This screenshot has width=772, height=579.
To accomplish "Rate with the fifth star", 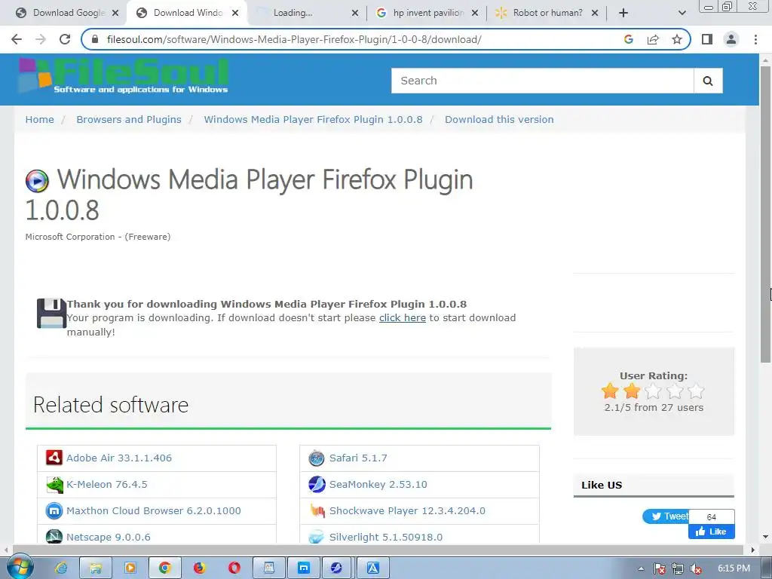I will click(x=696, y=391).
